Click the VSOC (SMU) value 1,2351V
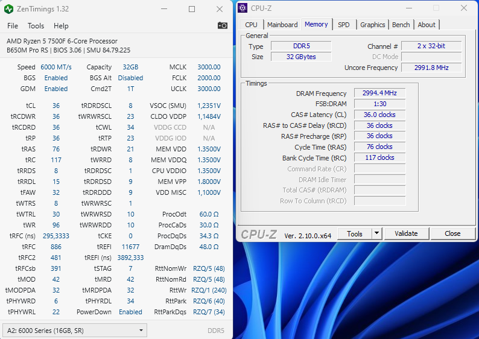 click(209, 106)
